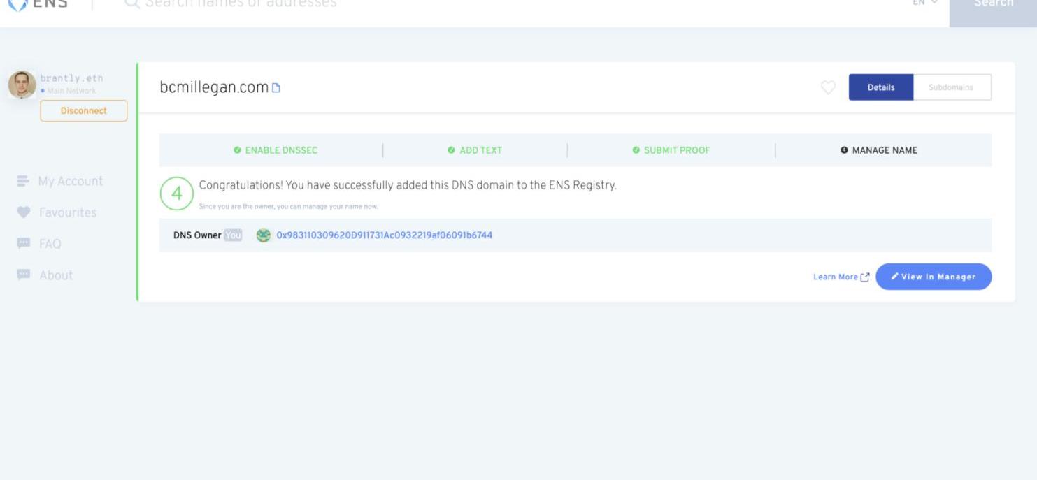The height and width of the screenshot is (480, 1037).
Task: Click the Disconnect button
Action: [84, 111]
